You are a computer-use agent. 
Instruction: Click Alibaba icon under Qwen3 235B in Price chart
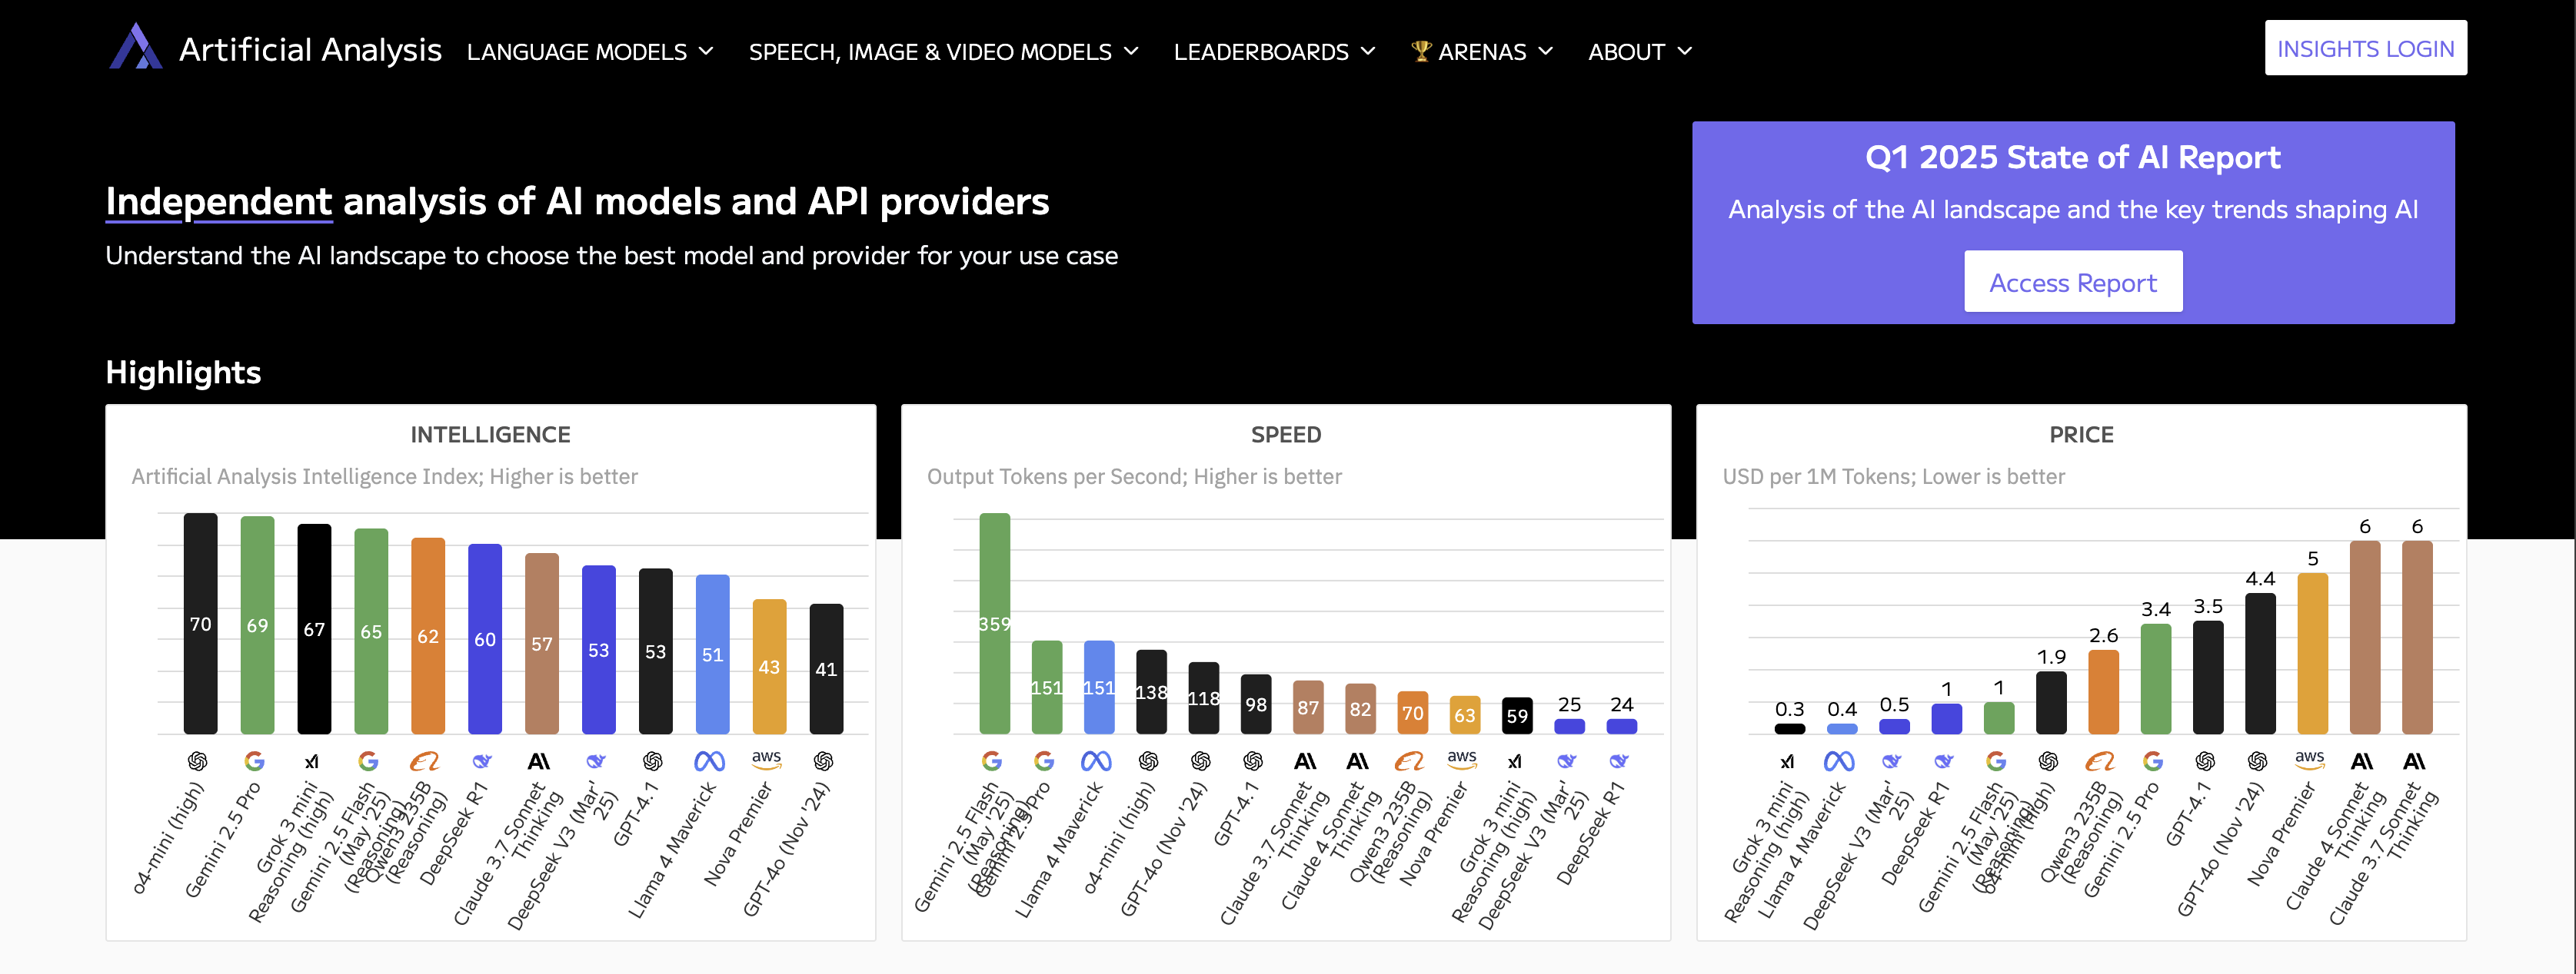pos(2101,761)
